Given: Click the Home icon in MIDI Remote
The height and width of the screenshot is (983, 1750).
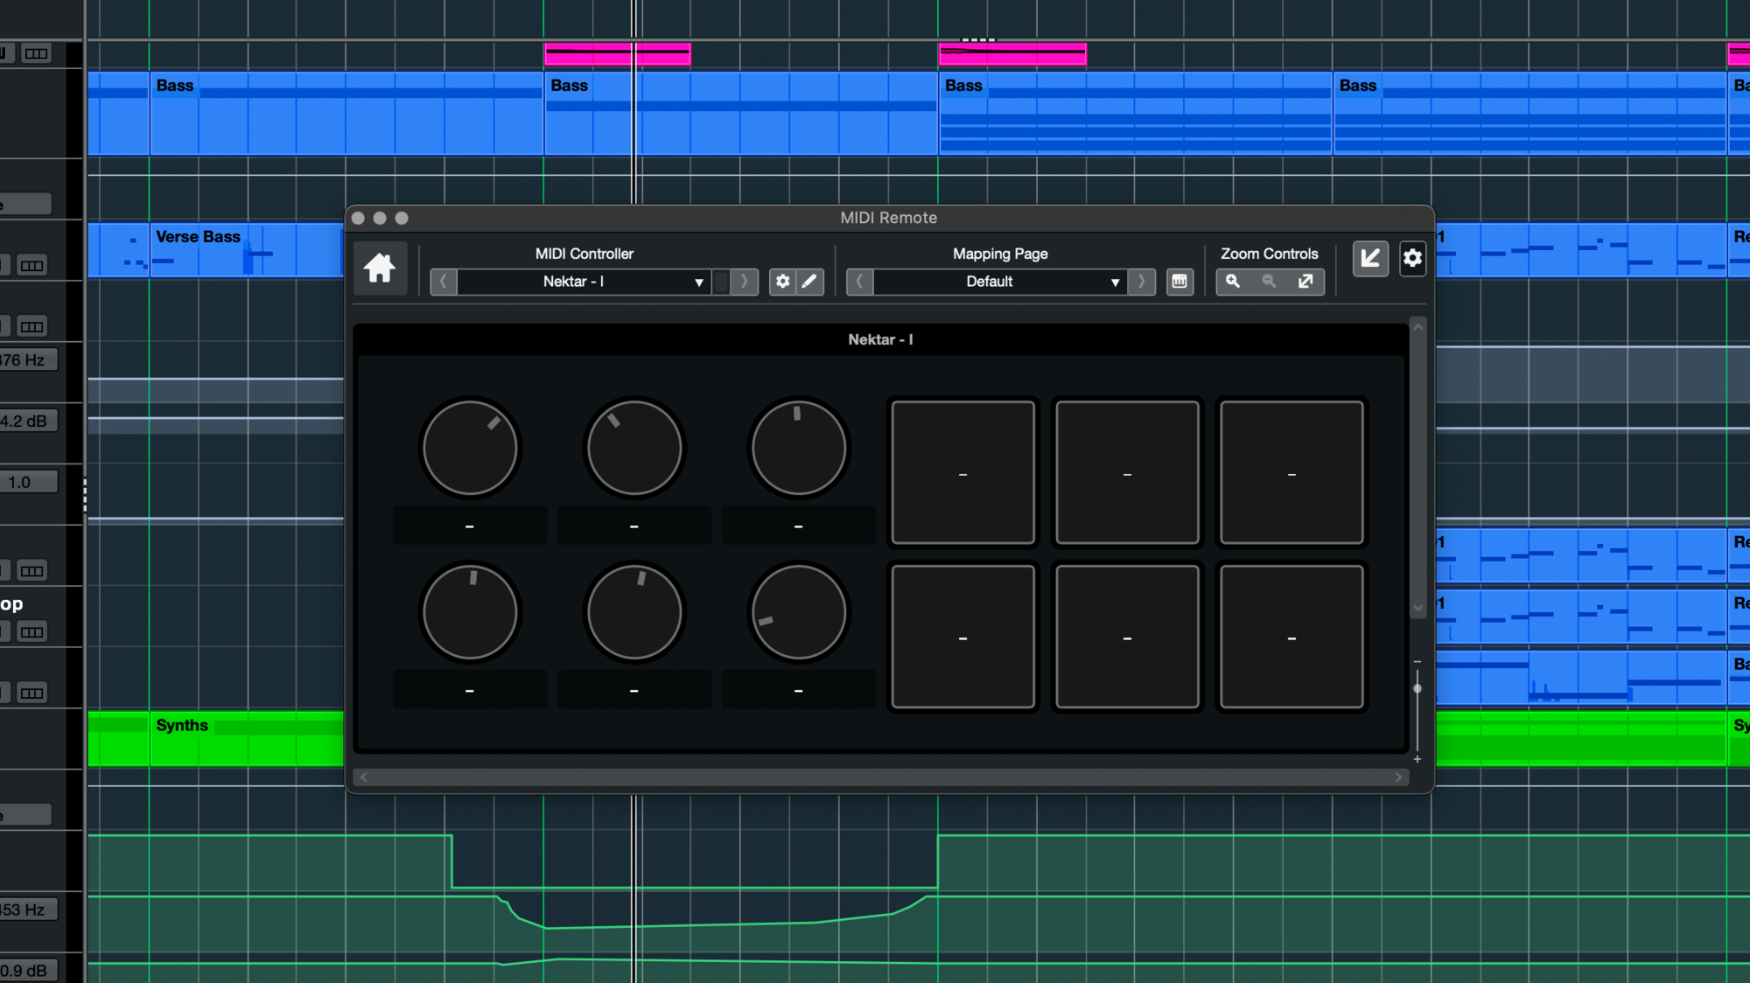Looking at the screenshot, I should pyautogui.click(x=380, y=268).
